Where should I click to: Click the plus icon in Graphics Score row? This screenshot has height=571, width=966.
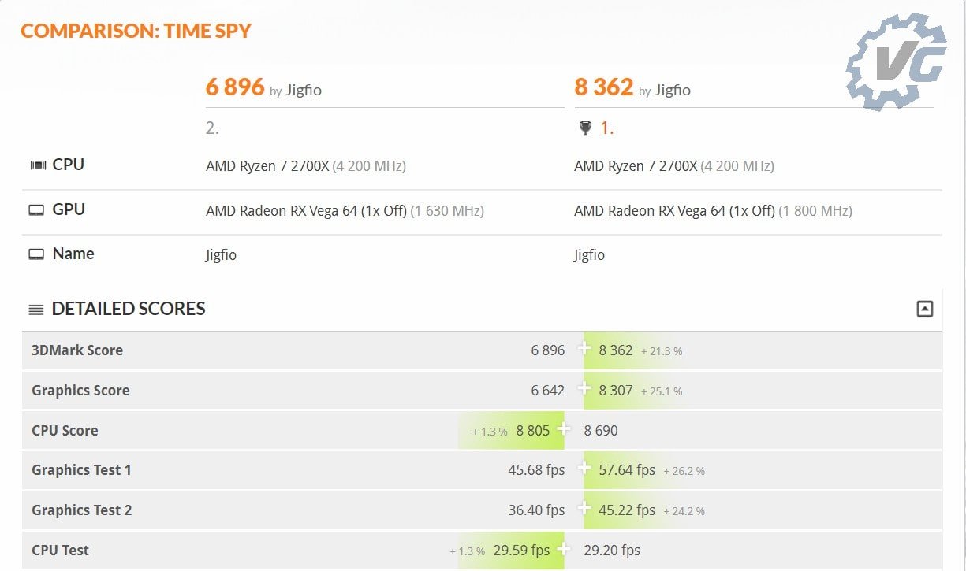tap(584, 389)
